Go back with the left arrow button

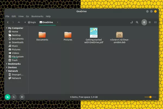click(x=8, y=22)
